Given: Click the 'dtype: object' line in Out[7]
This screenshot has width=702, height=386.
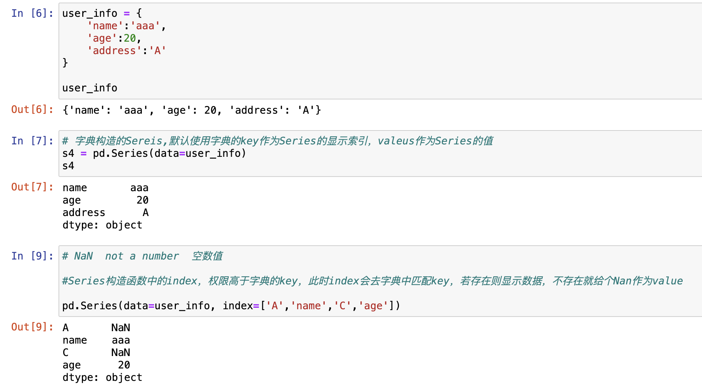Looking at the screenshot, I should coord(102,225).
